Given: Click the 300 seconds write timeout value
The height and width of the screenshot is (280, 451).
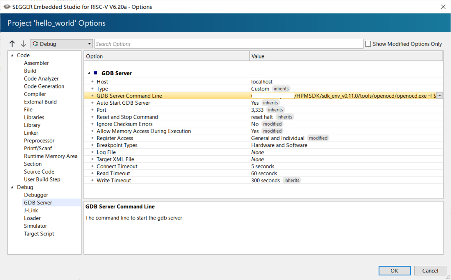Looking at the screenshot, I should point(265,180).
